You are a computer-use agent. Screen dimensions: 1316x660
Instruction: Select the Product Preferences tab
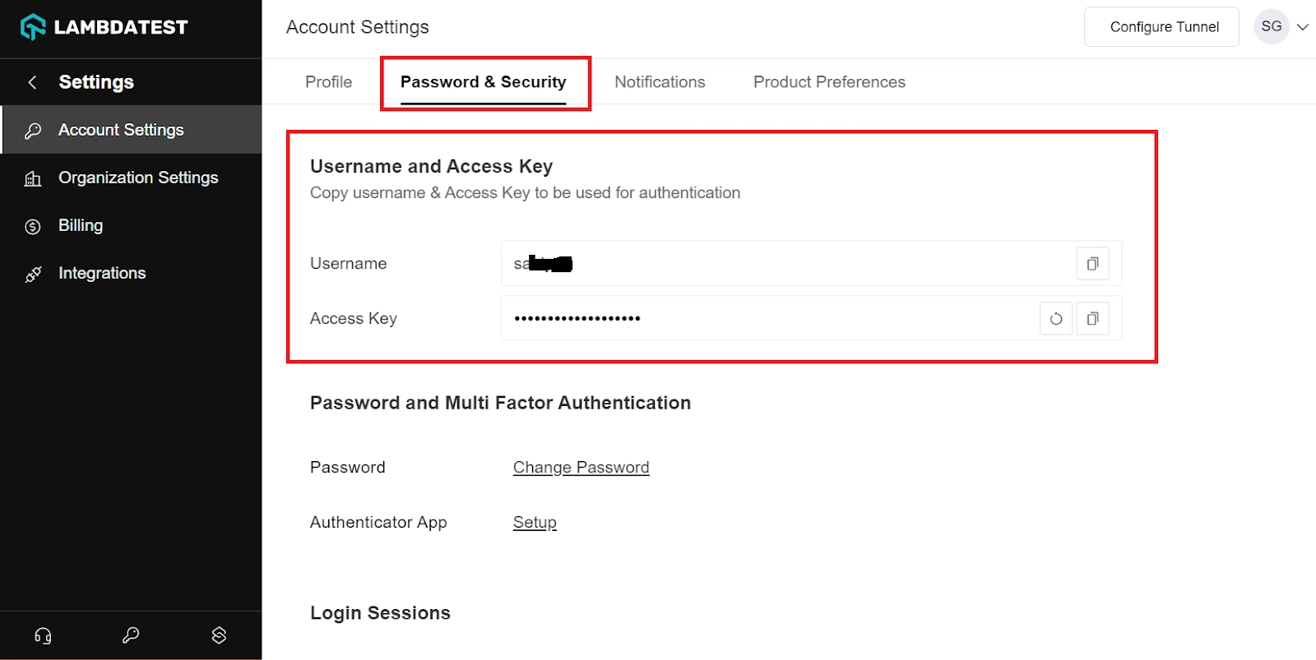(x=829, y=82)
